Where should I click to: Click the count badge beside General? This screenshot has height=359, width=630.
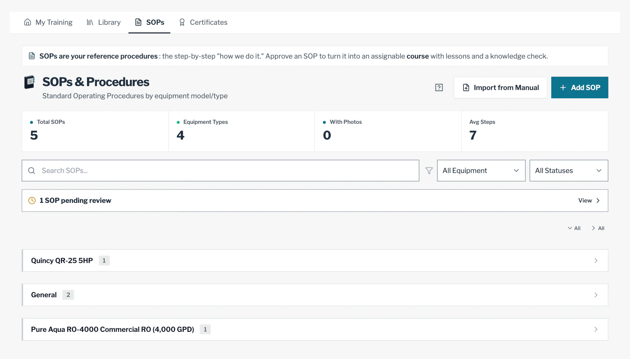click(x=68, y=295)
